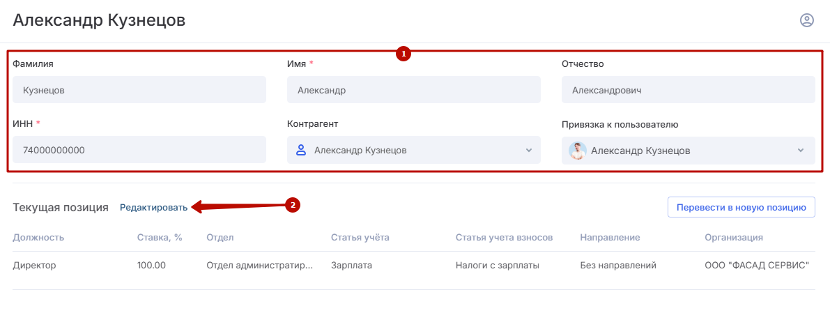
Task: Expand the Контрагент dropdown arrow
Action: click(528, 150)
